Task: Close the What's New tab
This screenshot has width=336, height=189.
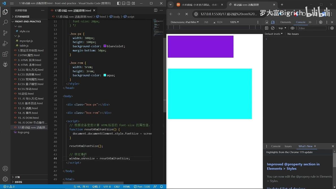Action: [315, 146]
